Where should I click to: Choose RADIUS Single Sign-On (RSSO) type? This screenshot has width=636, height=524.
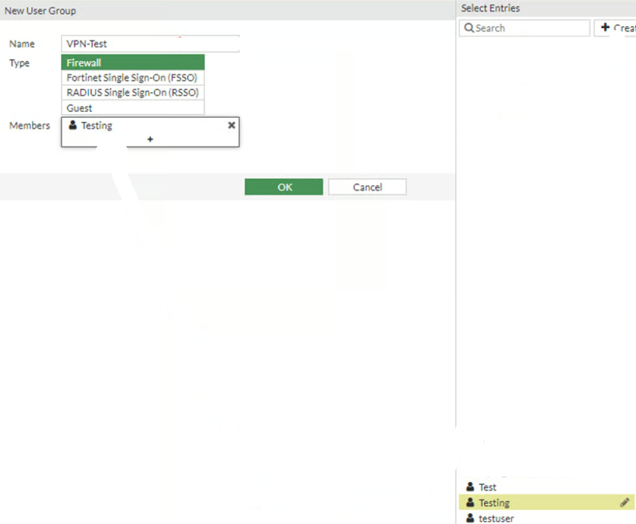(x=133, y=92)
